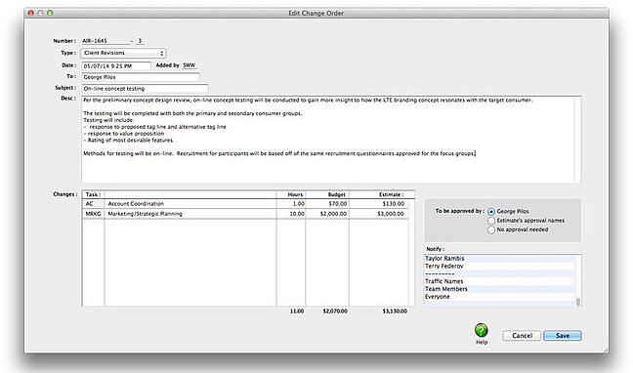This screenshot has width=633, height=373.
Task: Select Everyone in Notify list
Action: point(499,297)
